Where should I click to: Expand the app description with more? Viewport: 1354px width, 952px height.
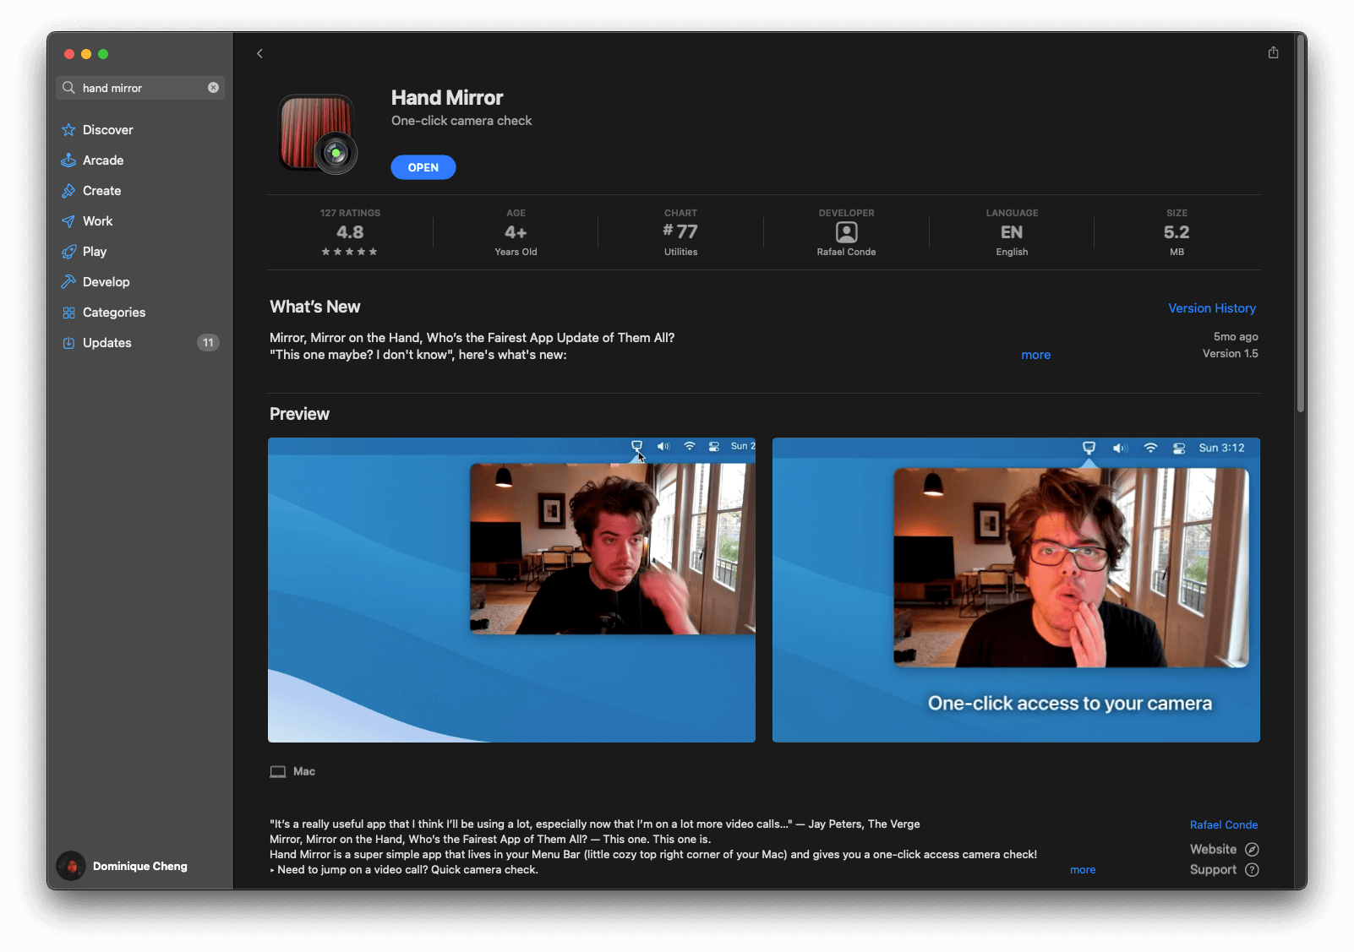[1082, 870]
